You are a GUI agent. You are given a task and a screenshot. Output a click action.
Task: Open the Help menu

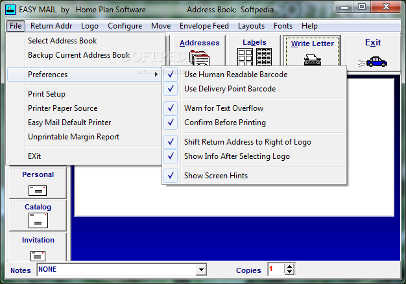309,26
